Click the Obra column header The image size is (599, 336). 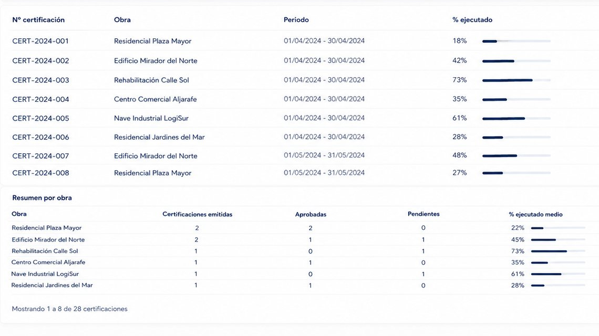click(x=122, y=20)
